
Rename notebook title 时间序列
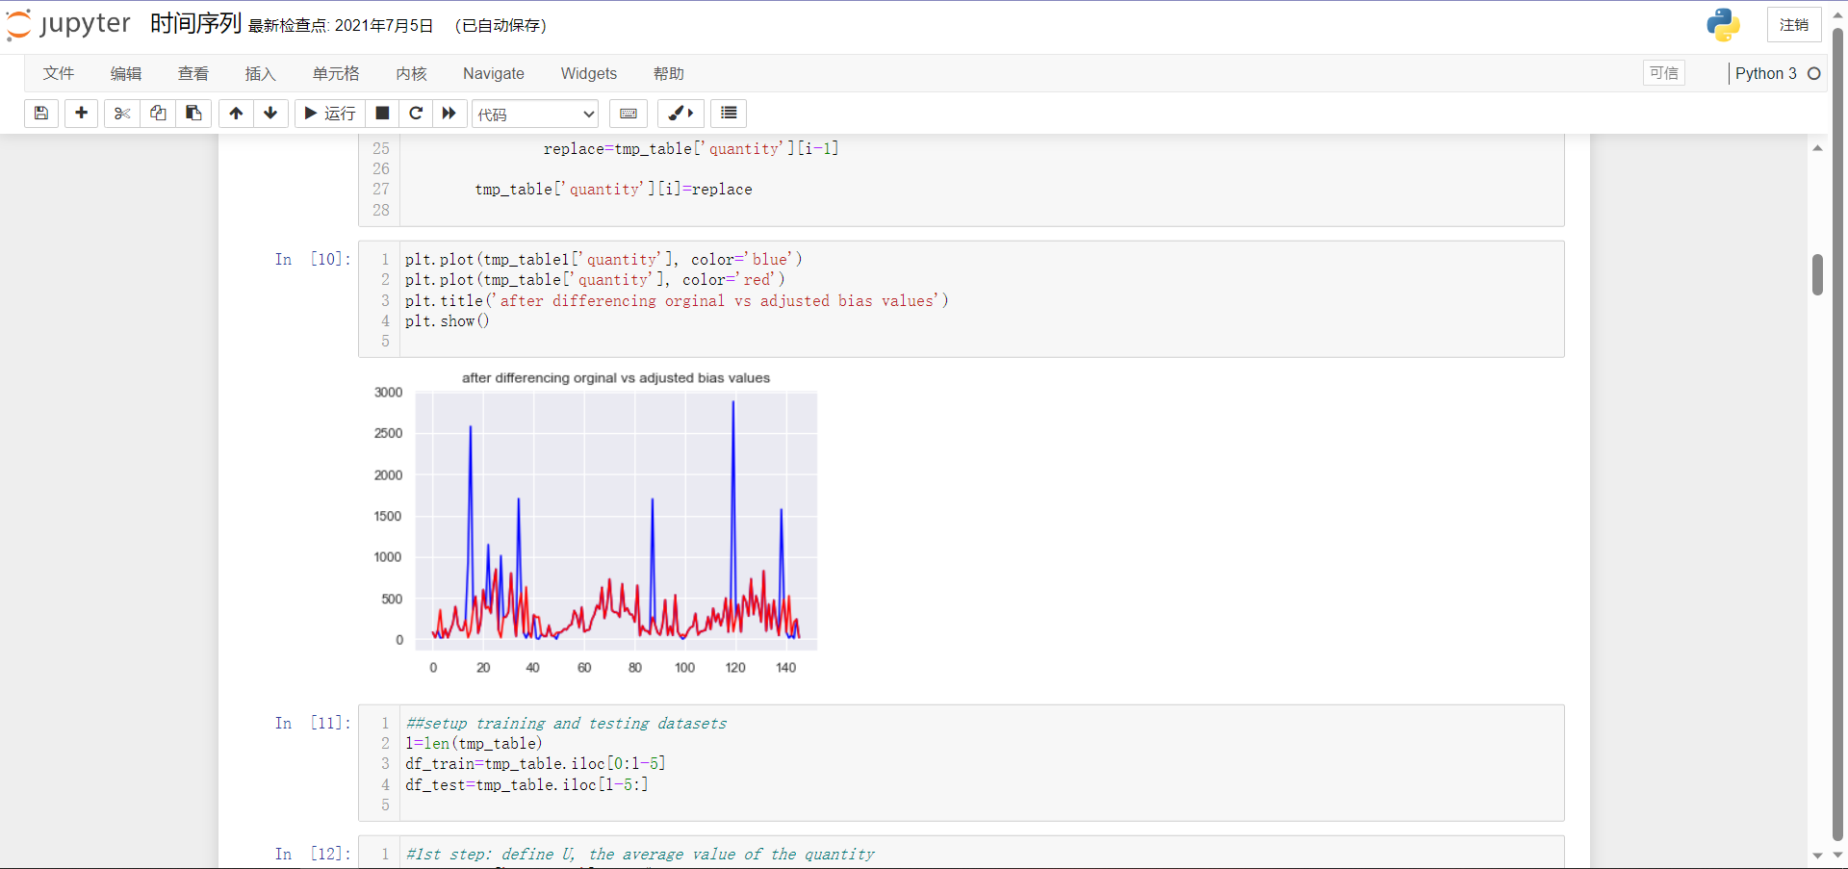point(195,24)
